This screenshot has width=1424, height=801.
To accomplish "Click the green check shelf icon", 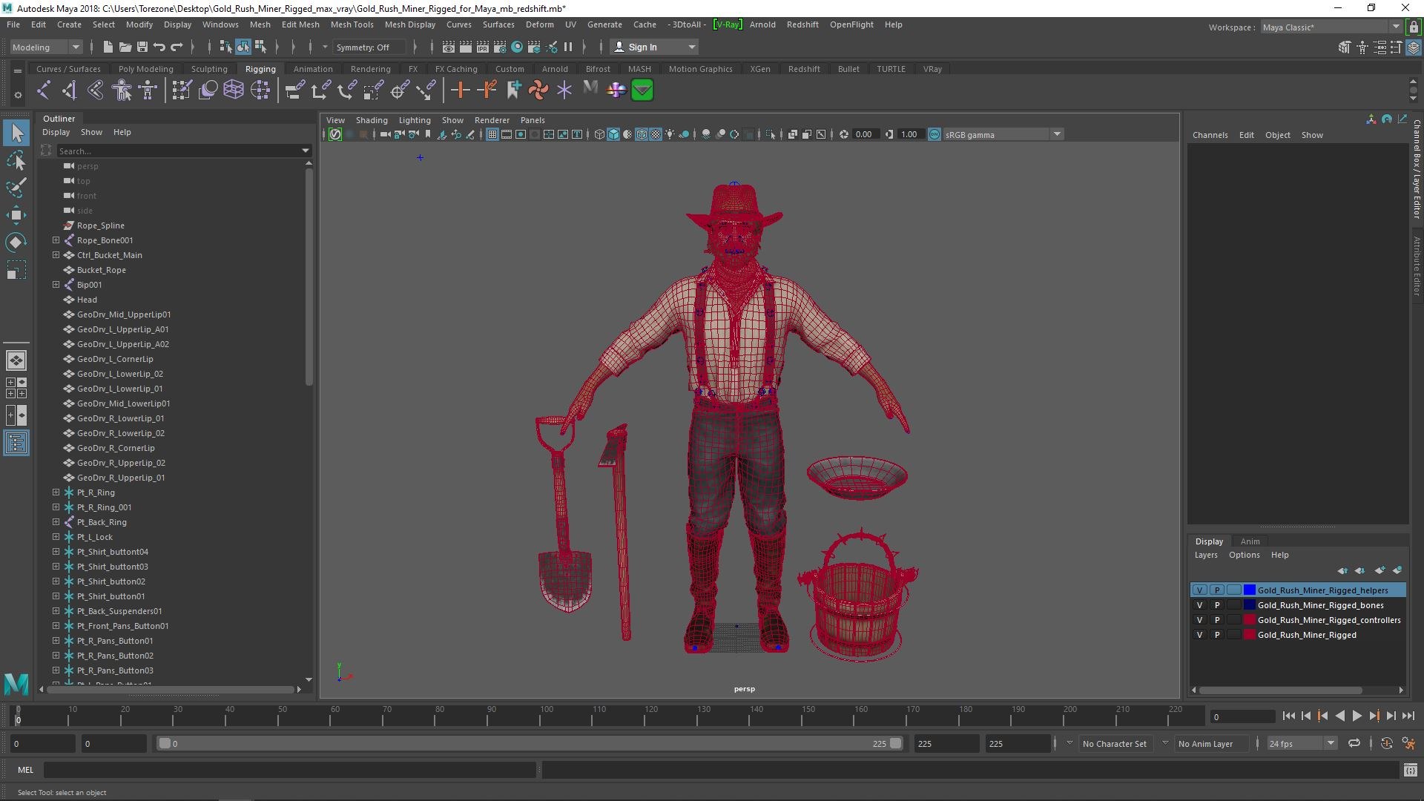I will click(x=642, y=90).
